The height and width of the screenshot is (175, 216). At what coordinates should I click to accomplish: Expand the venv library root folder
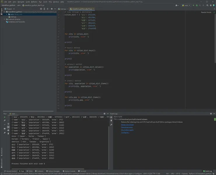point(6,14)
